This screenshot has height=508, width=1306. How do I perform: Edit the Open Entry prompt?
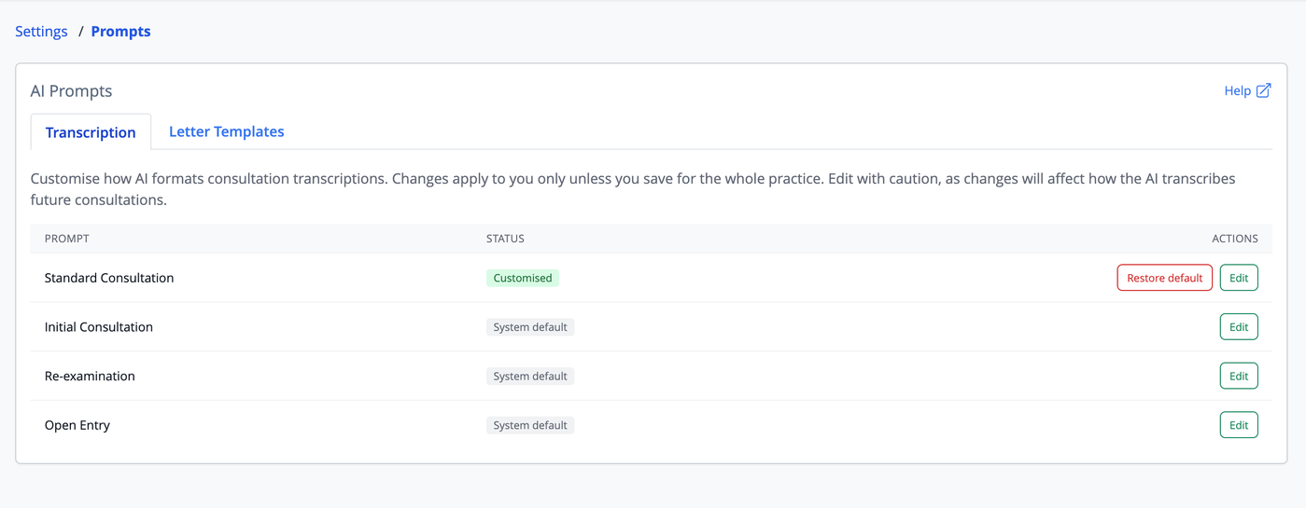coord(1239,425)
